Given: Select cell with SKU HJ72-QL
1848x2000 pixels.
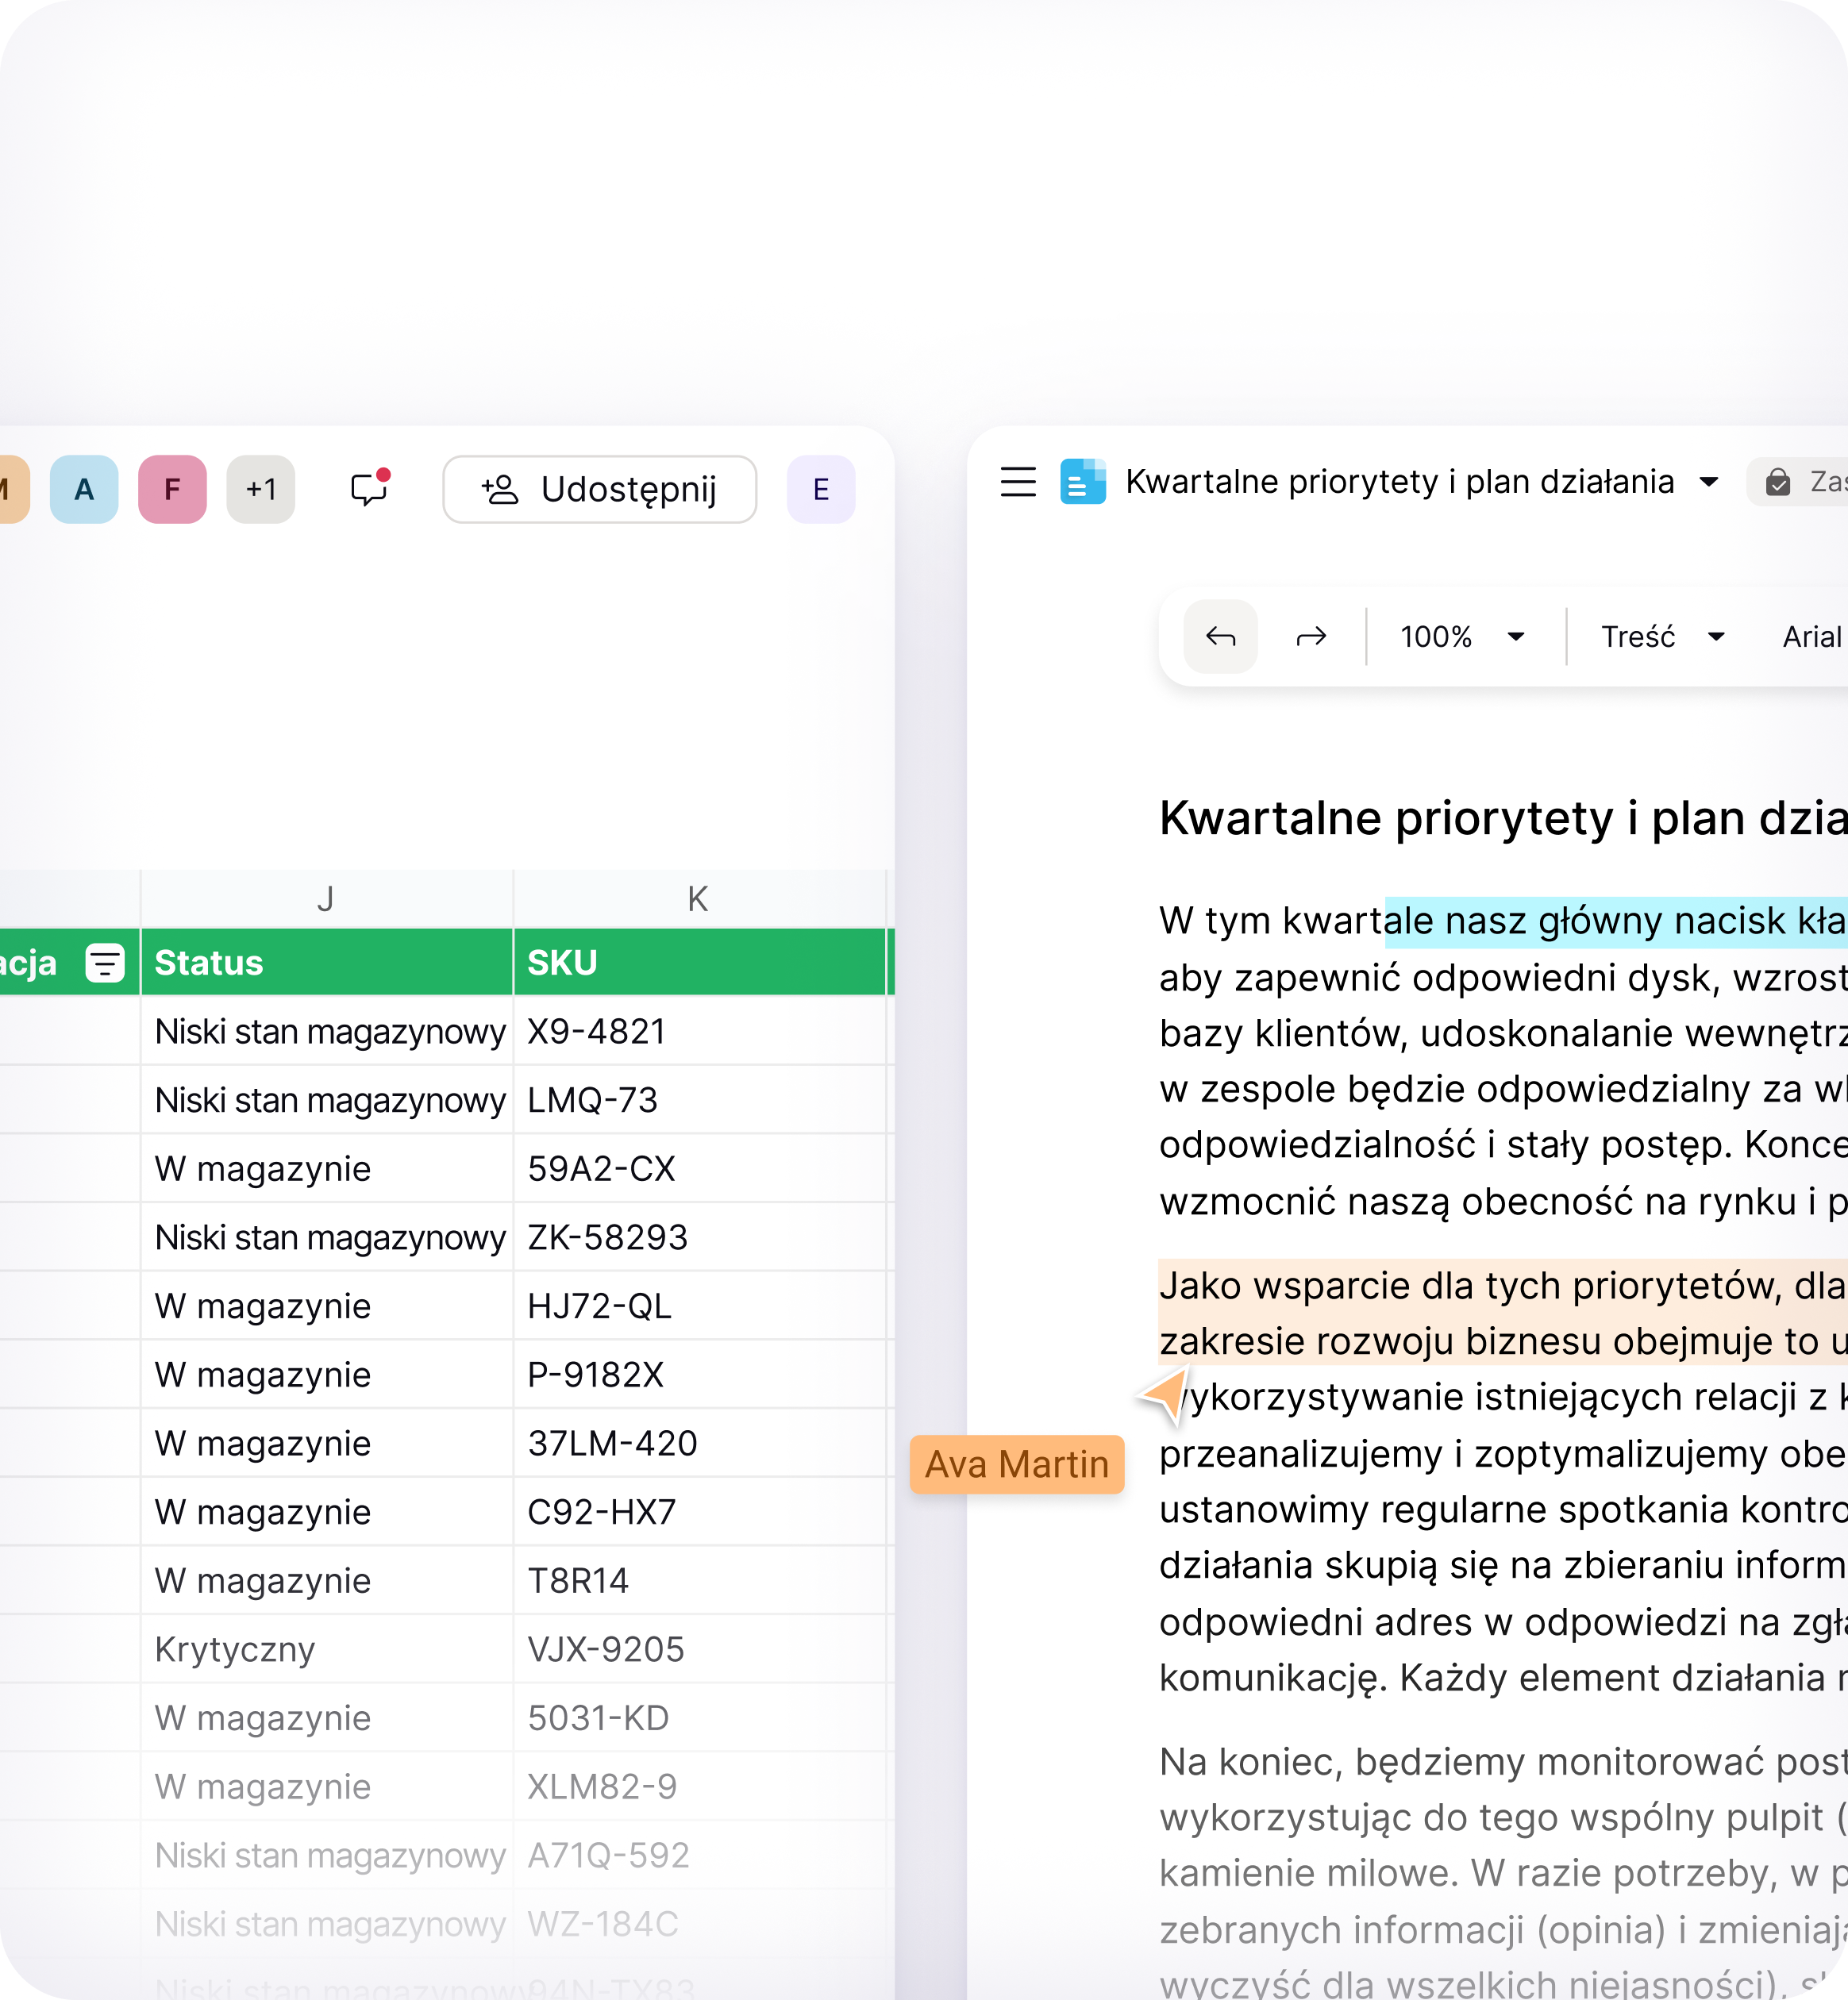Looking at the screenshot, I should (x=699, y=1305).
